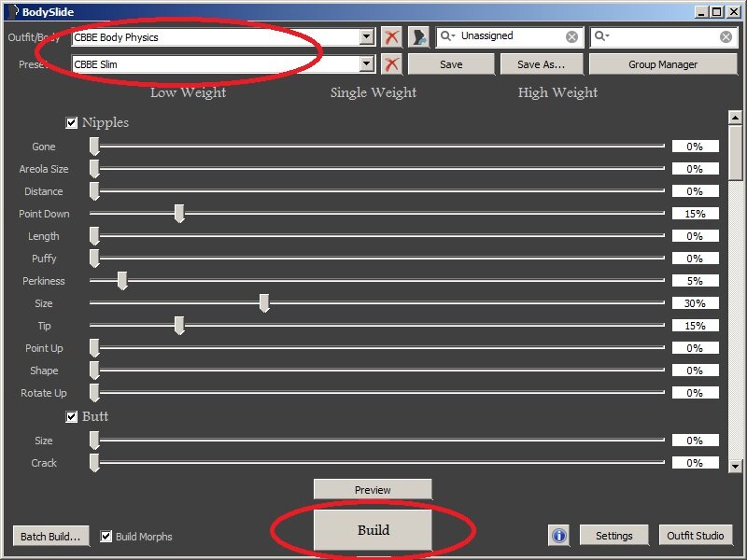Click the Gone slider handle
The width and height of the screenshot is (747, 560).
pyautogui.click(x=94, y=147)
